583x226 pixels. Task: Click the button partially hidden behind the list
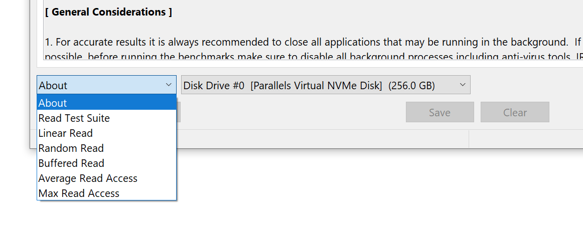pos(179,112)
